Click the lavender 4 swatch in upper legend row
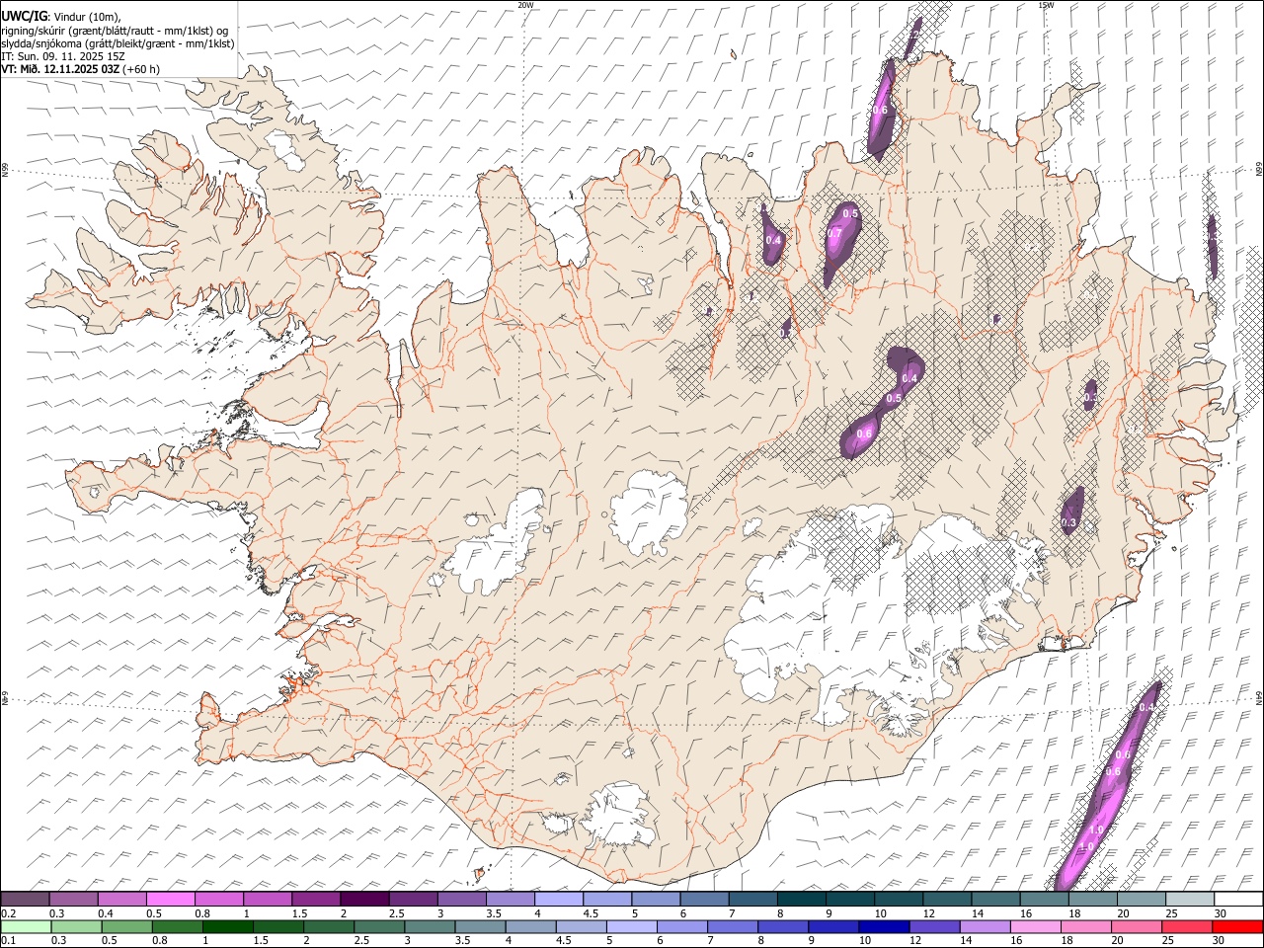 [x=559, y=899]
